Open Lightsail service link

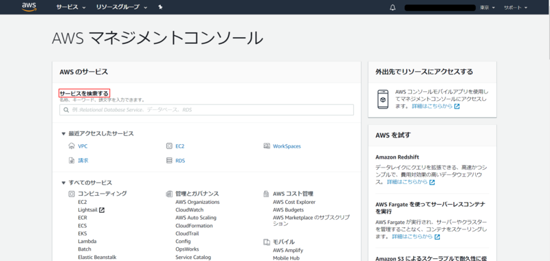[x=88, y=210]
